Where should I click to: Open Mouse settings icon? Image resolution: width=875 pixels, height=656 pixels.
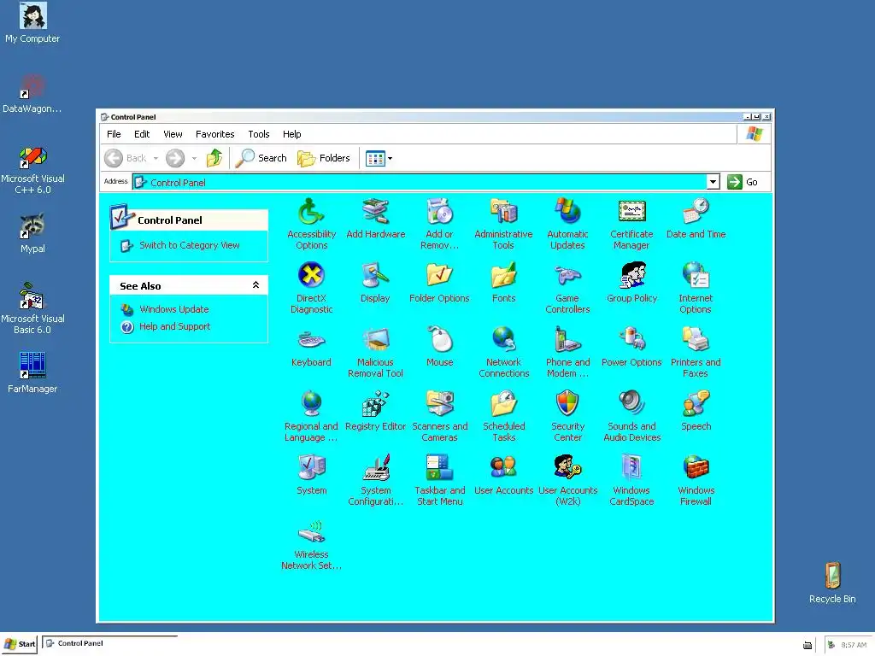439,347
